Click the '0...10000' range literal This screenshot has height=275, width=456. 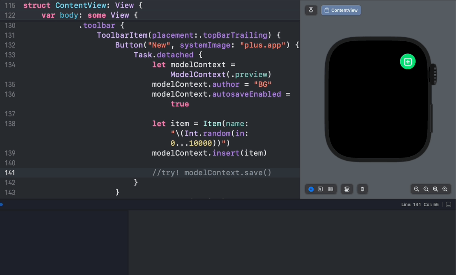tap(191, 143)
